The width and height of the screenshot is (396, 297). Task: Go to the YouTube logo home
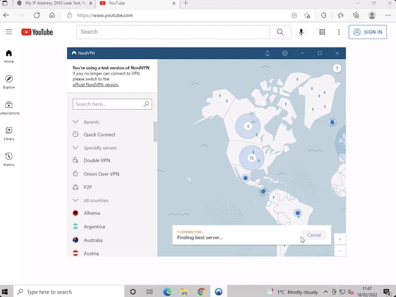point(37,32)
